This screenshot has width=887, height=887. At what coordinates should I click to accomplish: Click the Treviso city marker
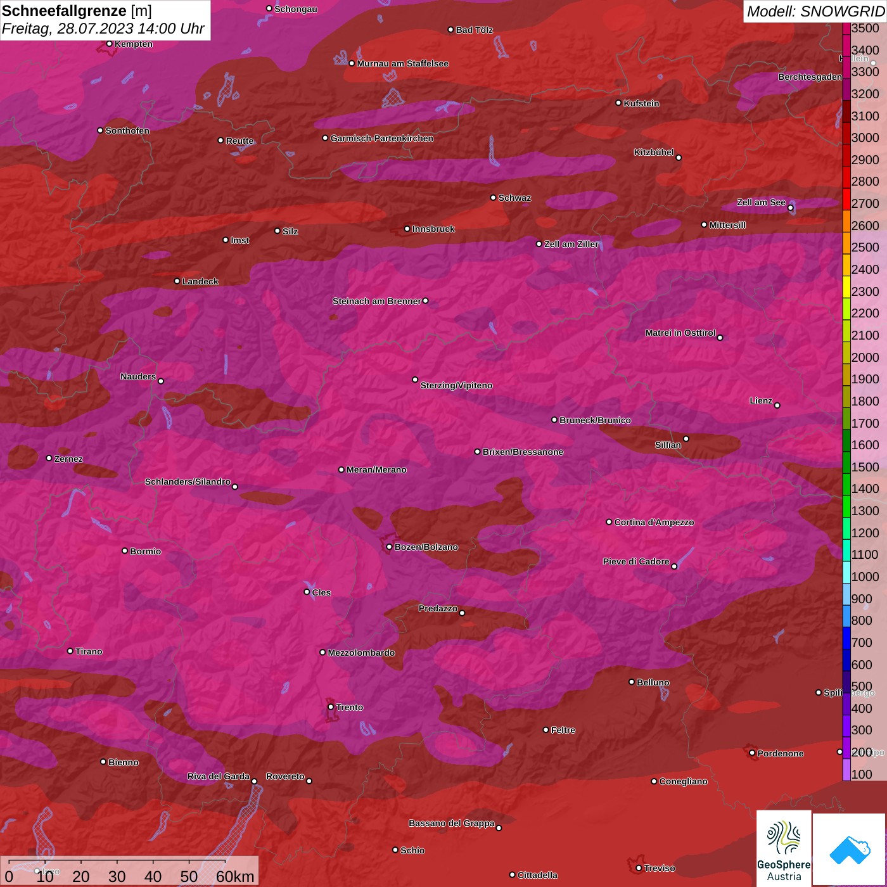click(639, 868)
